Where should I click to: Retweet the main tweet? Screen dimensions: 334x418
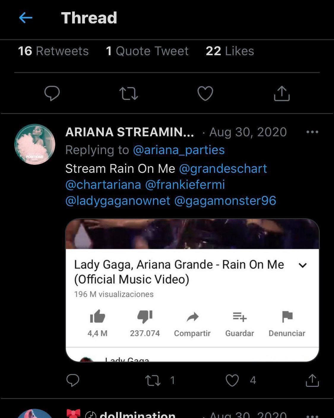coord(129,94)
